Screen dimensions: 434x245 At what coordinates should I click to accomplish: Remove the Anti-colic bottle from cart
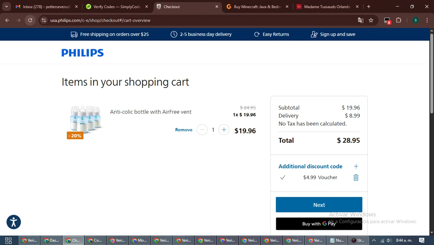tap(184, 130)
